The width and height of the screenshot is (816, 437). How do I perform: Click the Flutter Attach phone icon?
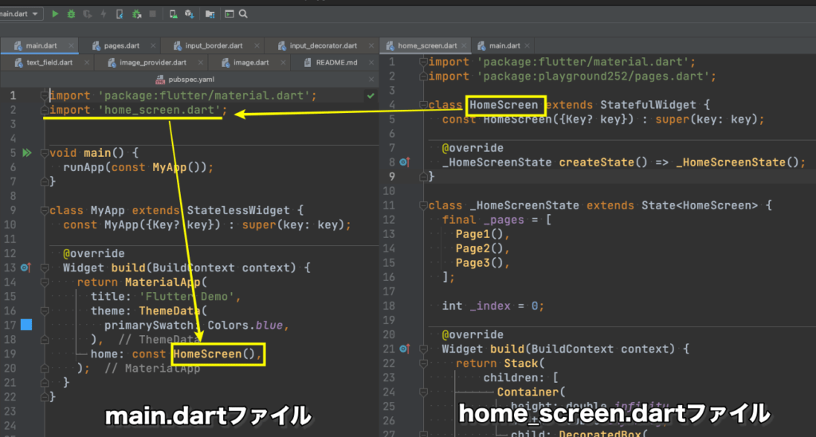(x=120, y=14)
